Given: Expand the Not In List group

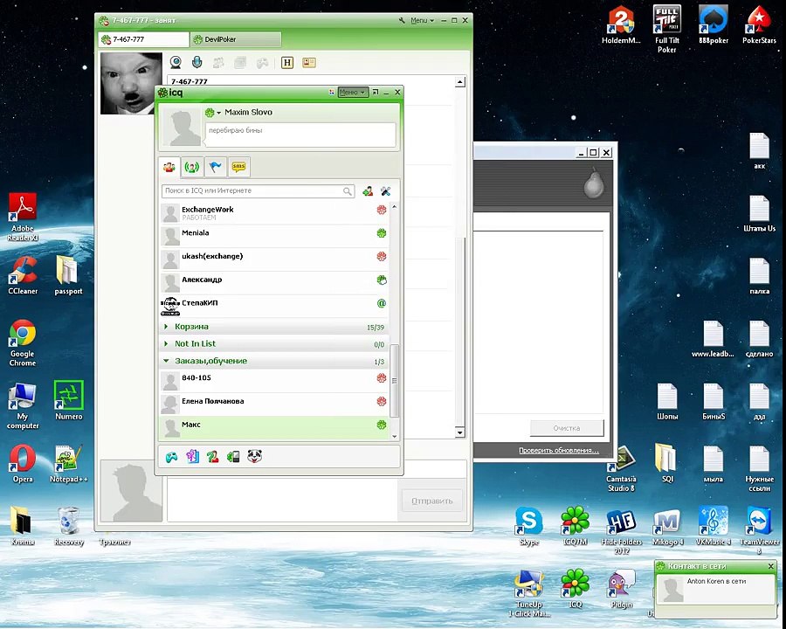Looking at the screenshot, I should click(x=274, y=344).
